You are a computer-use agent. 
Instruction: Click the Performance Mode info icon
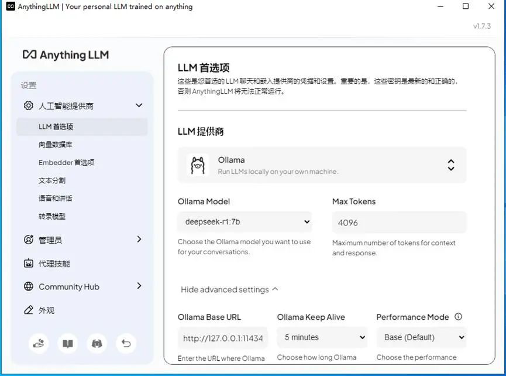click(458, 317)
